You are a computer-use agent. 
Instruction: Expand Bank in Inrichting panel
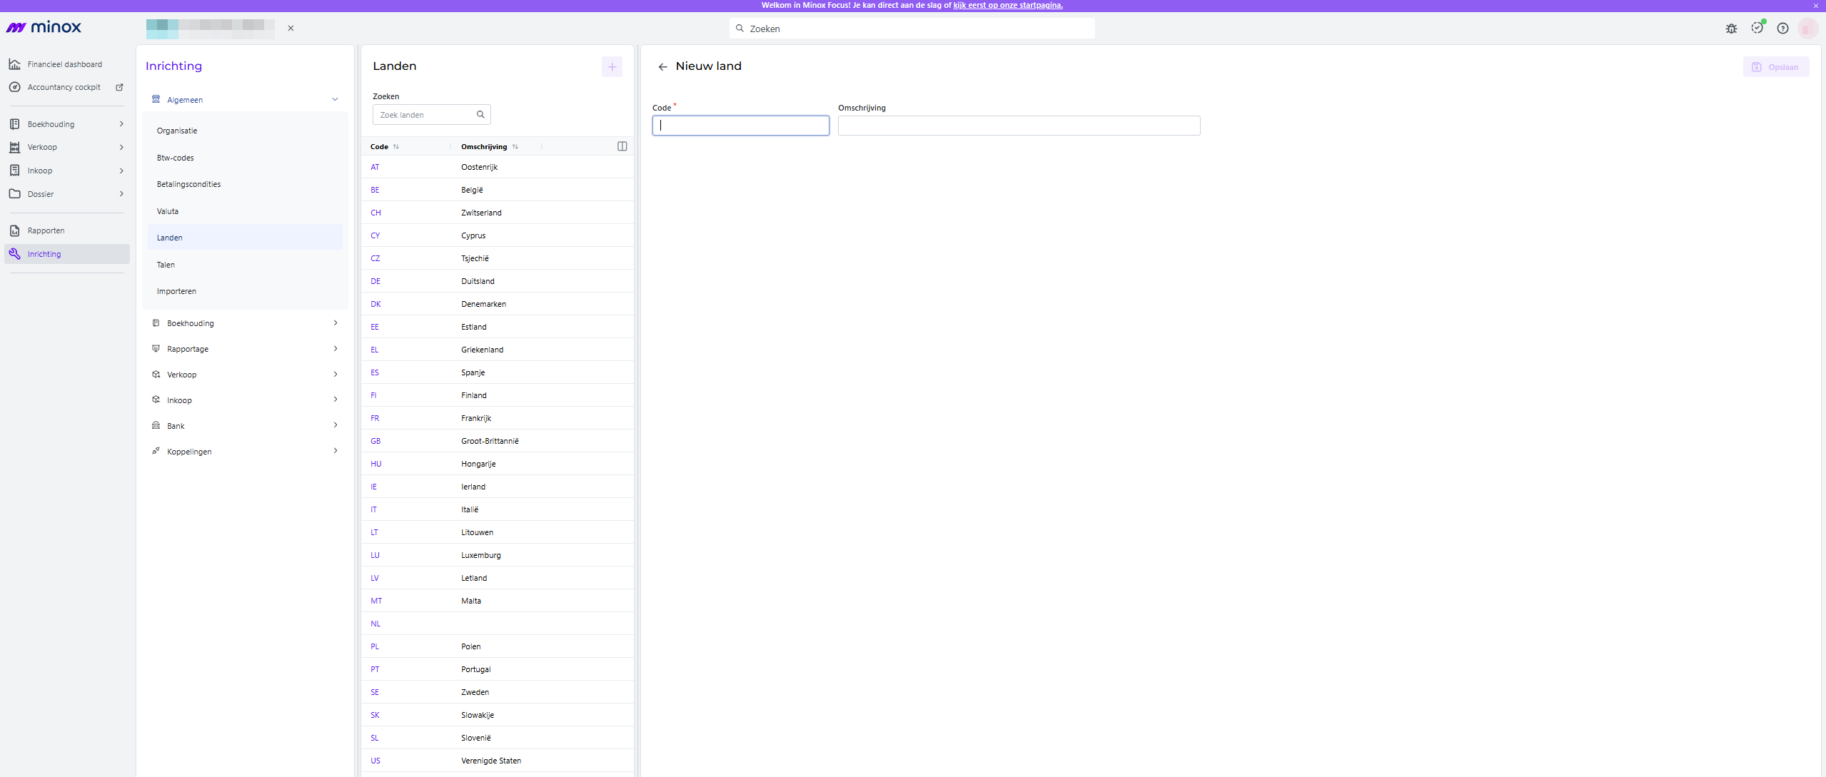point(245,426)
